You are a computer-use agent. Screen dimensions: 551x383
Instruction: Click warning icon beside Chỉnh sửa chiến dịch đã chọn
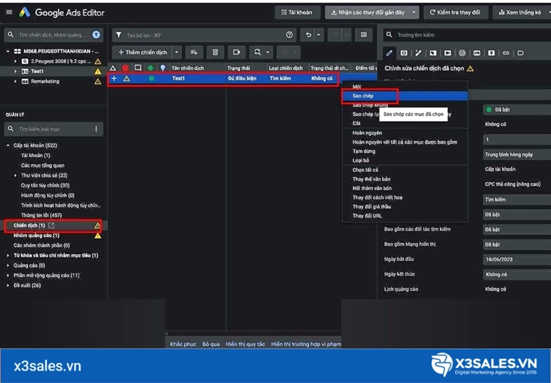point(470,69)
